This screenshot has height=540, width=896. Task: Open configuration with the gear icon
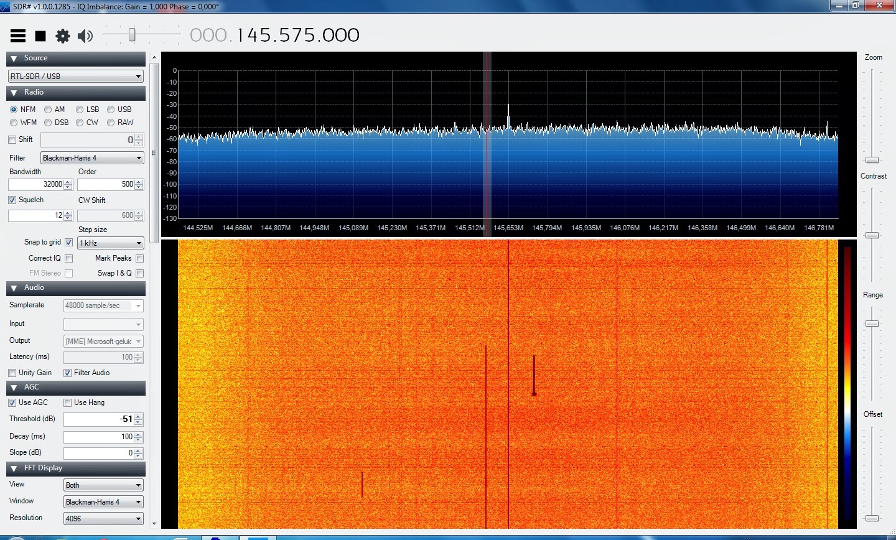63,36
